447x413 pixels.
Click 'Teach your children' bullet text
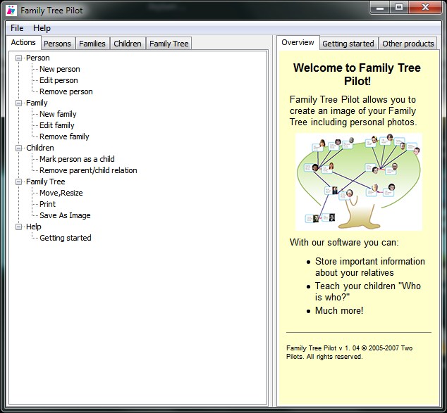pos(368,291)
